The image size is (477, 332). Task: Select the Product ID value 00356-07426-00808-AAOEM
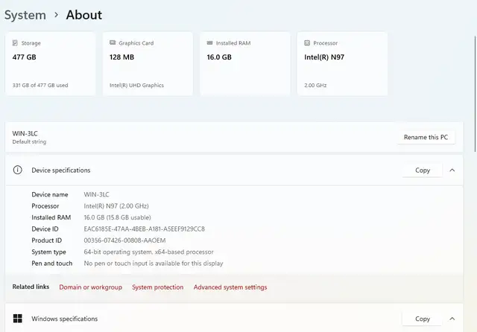click(124, 240)
